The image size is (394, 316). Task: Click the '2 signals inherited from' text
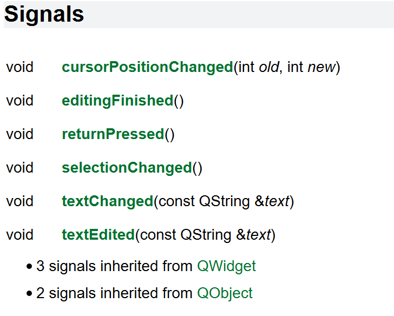[x=114, y=293]
